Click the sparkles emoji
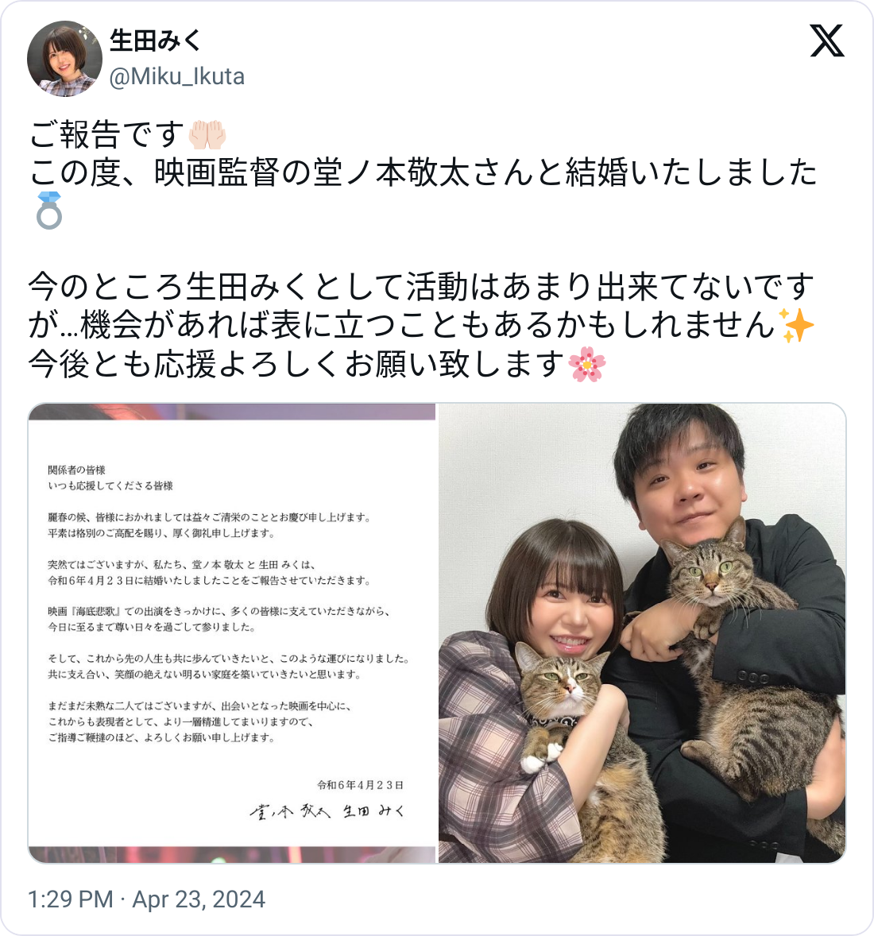This screenshot has width=874, height=936. click(x=798, y=325)
